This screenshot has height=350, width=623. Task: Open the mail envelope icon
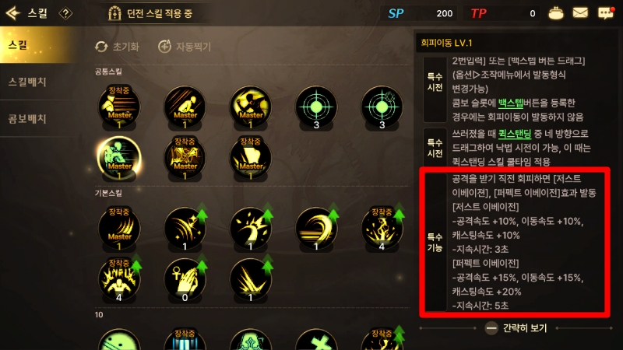[x=580, y=13]
